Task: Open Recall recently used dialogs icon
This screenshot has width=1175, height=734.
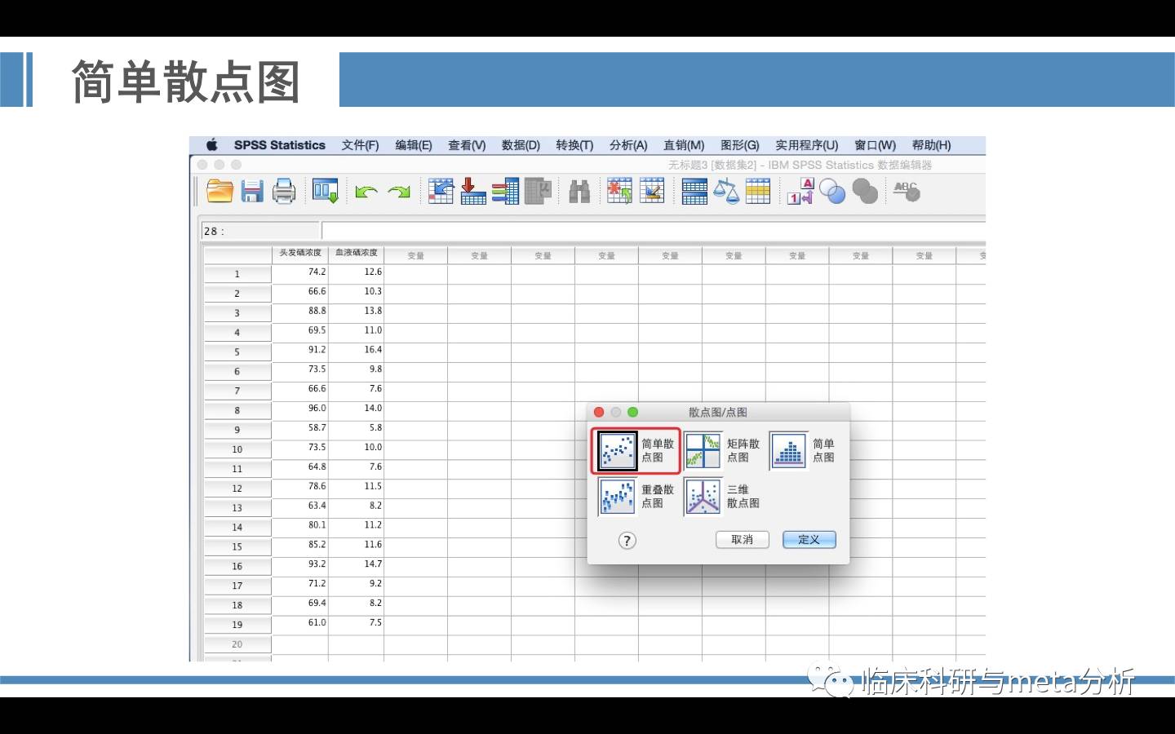Action: tap(325, 192)
